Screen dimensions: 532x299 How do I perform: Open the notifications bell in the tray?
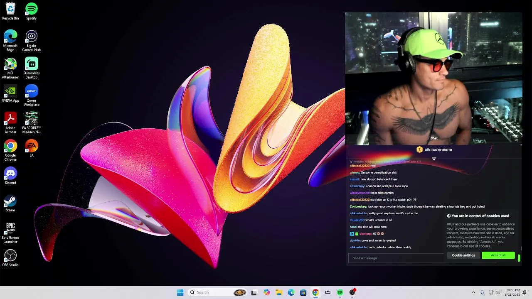525,292
